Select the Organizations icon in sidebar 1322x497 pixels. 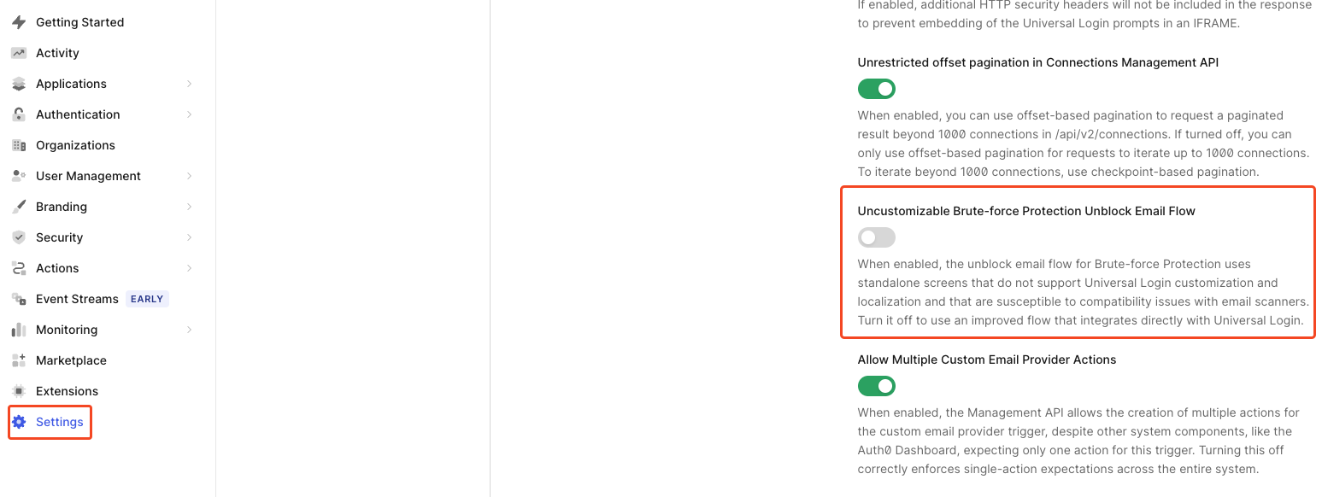click(18, 144)
